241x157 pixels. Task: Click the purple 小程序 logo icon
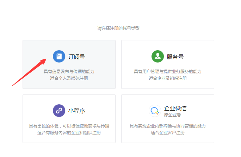[59, 111]
